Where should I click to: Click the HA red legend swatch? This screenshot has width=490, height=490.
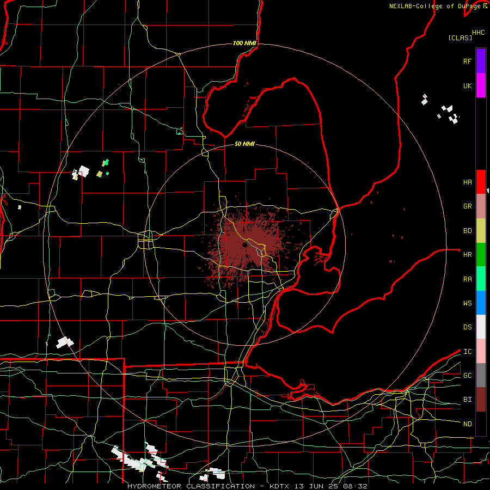point(481,182)
